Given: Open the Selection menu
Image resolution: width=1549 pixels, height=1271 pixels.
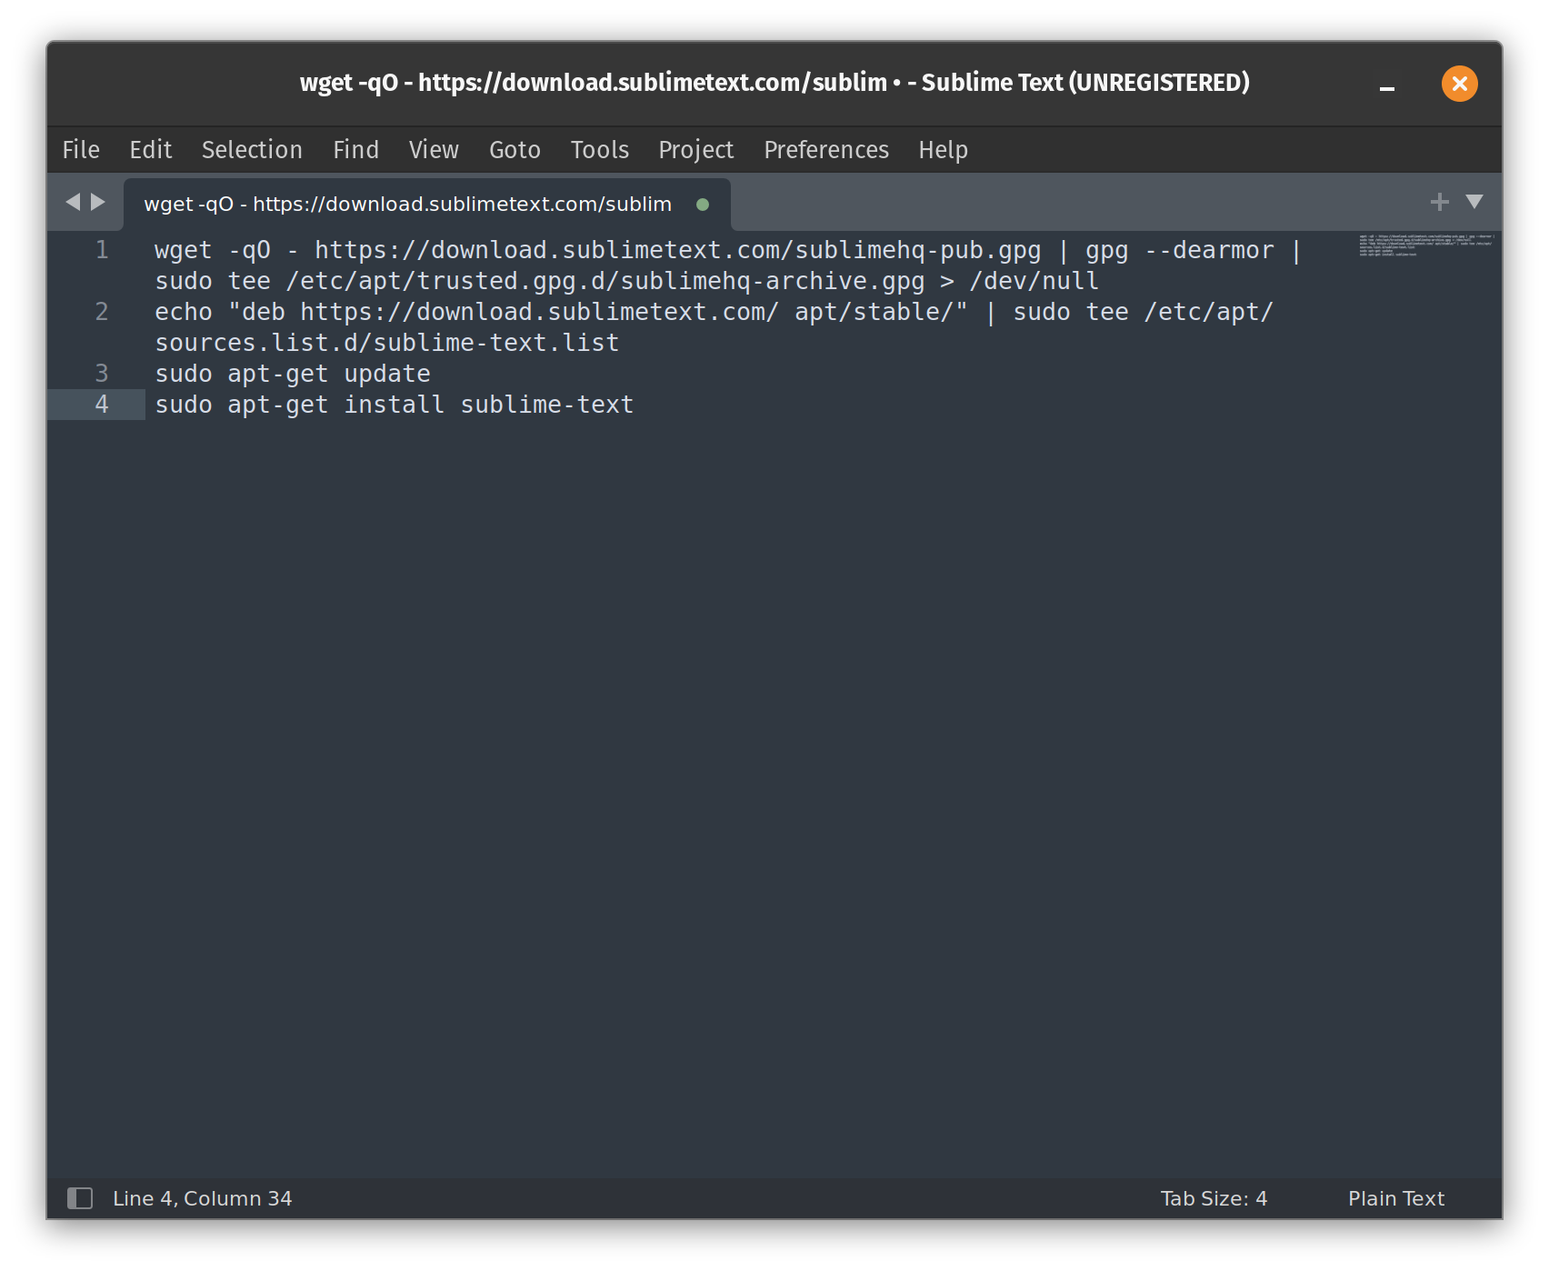Looking at the screenshot, I should [252, 150].
